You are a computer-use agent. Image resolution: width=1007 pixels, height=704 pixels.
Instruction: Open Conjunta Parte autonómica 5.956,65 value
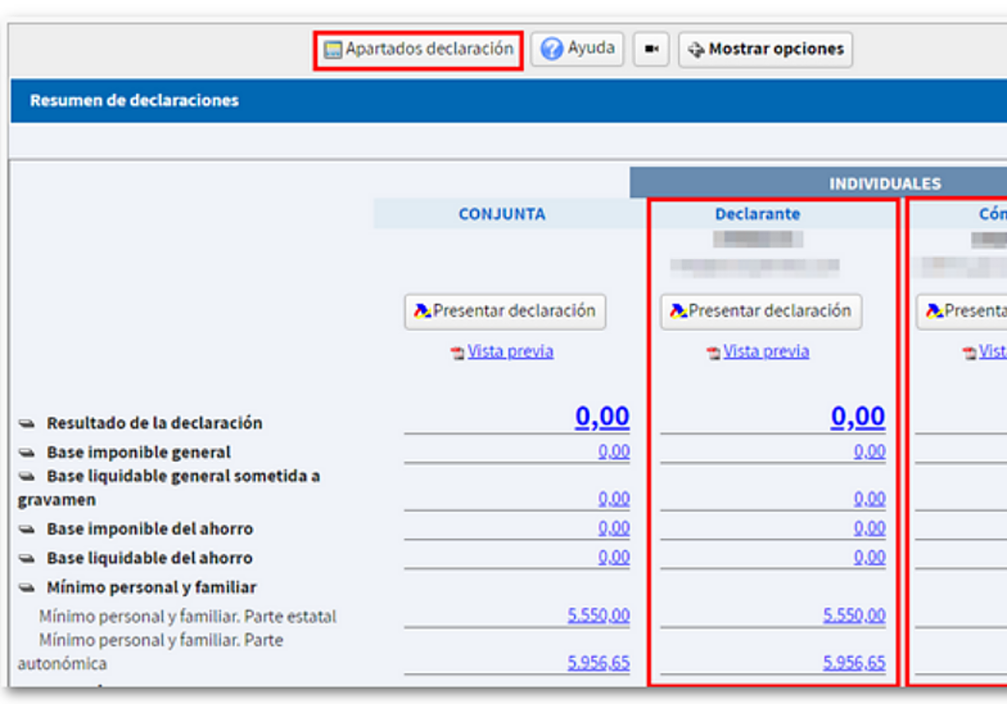(x=599, y=663)
